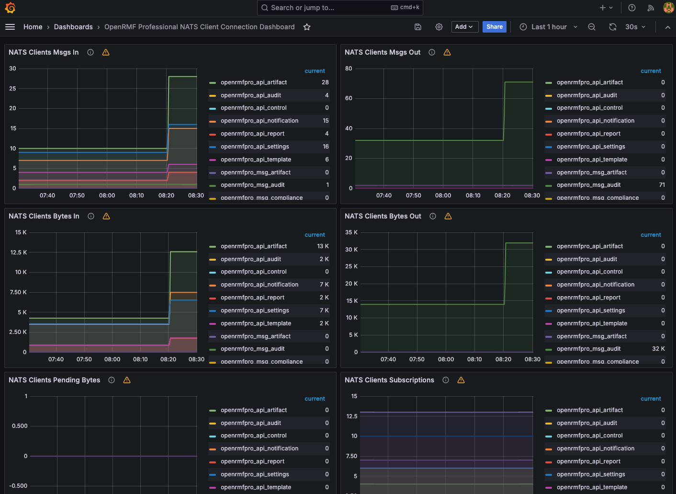Open the help question mark menu
Screen dimensions: 676x494
[632, 8]
